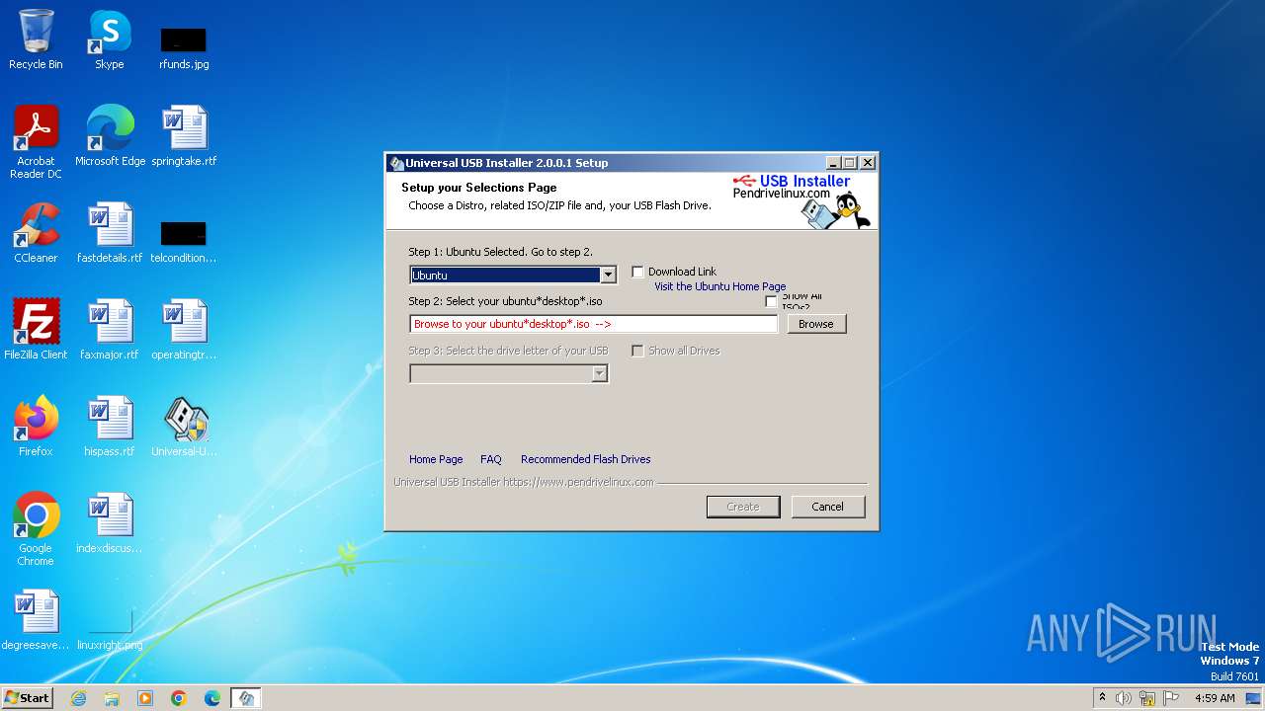Select the hispass.rtf document
Image resolution: width=1265 pixels, height=711 pixels.
(110, 427)
